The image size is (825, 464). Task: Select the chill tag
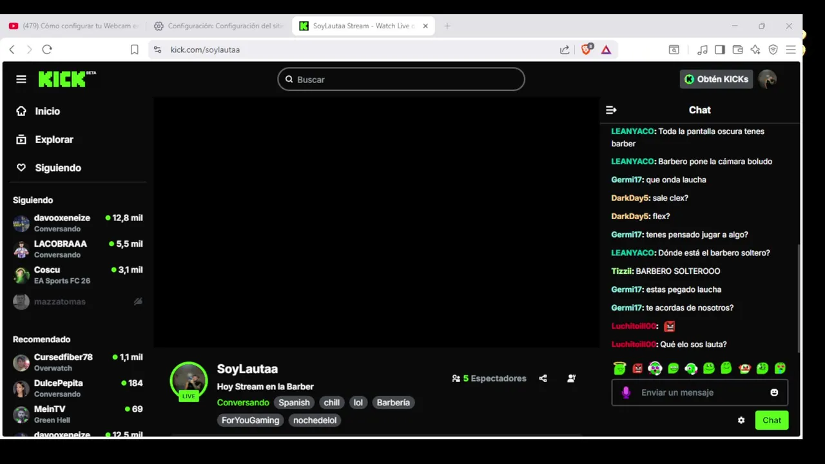point(332,402)
